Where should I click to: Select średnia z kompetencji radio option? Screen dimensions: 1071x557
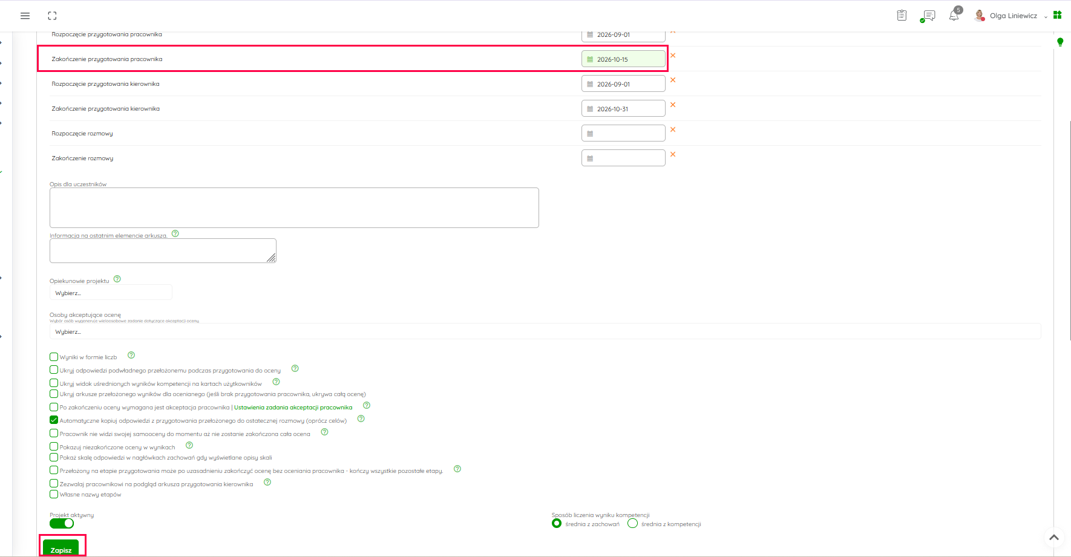click(x=633, y=524)
